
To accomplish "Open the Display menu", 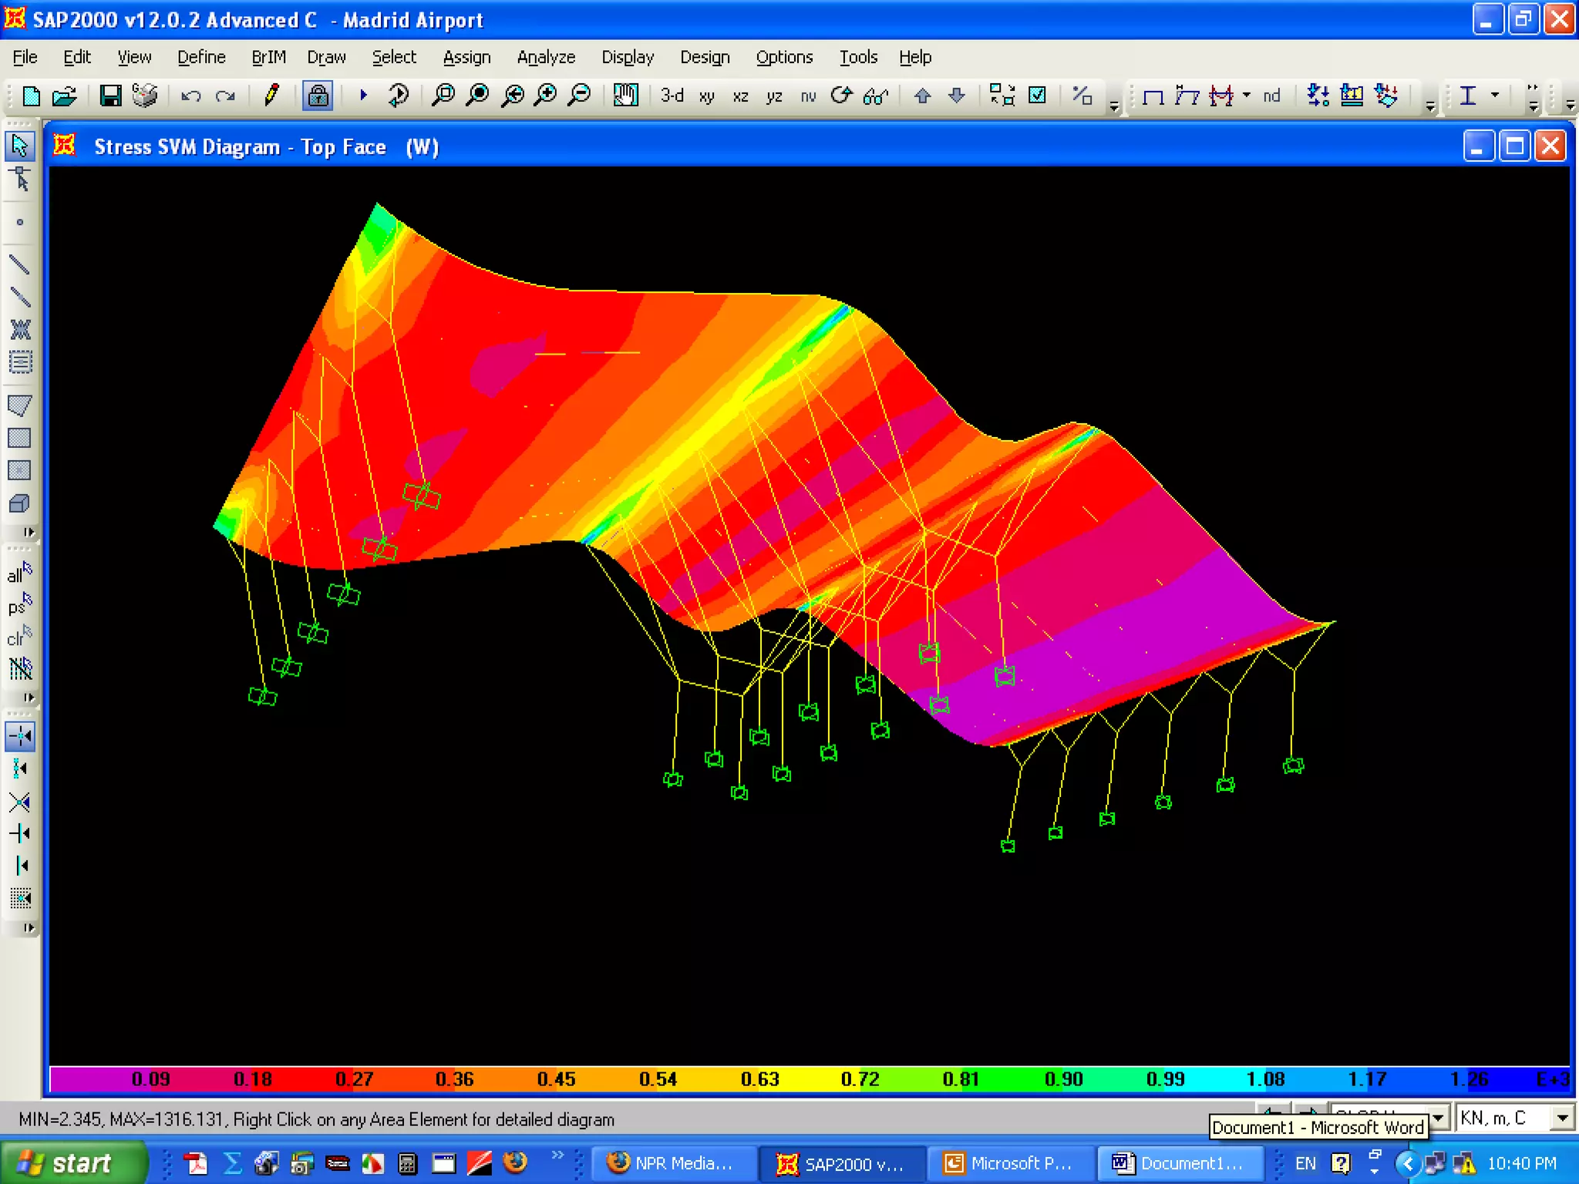I will 627,57.
